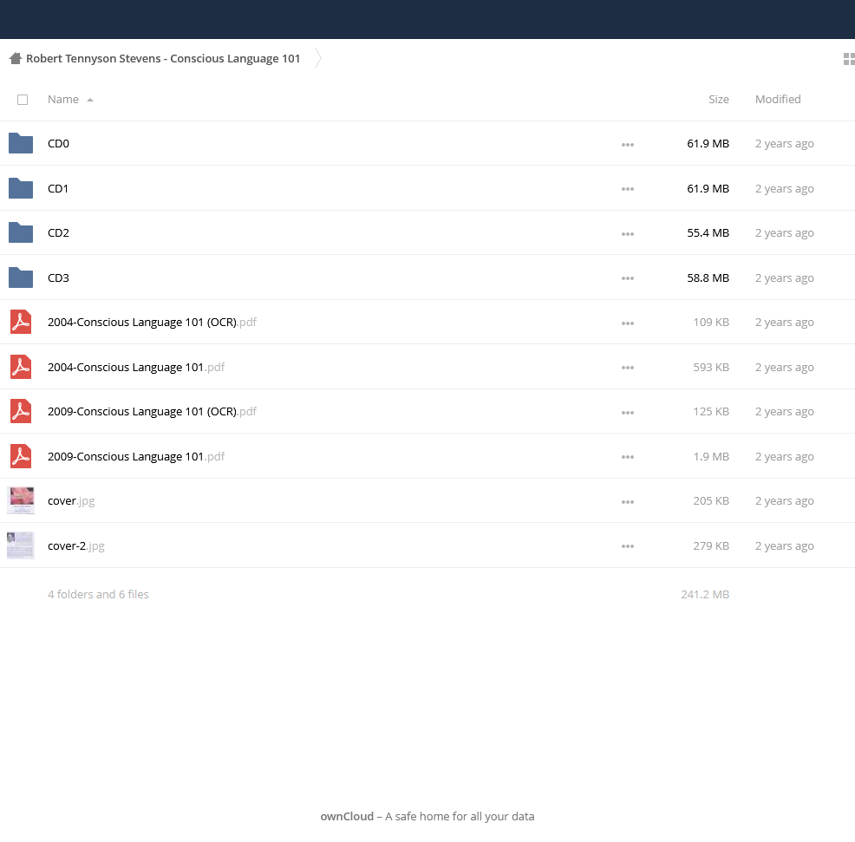Click the ownCloud footer link
The height and width of the screenshot is (842, 855).
pos(347,816)
